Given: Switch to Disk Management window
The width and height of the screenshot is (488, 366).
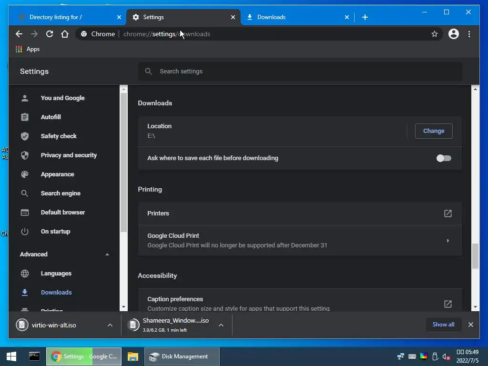Looking at the screenshot, I should click(x=182, y=356).
